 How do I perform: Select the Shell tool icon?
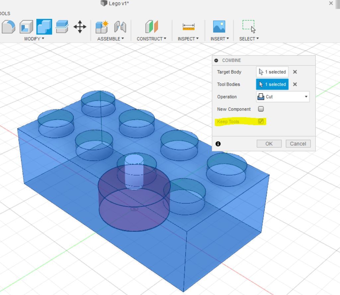(26, 26)
